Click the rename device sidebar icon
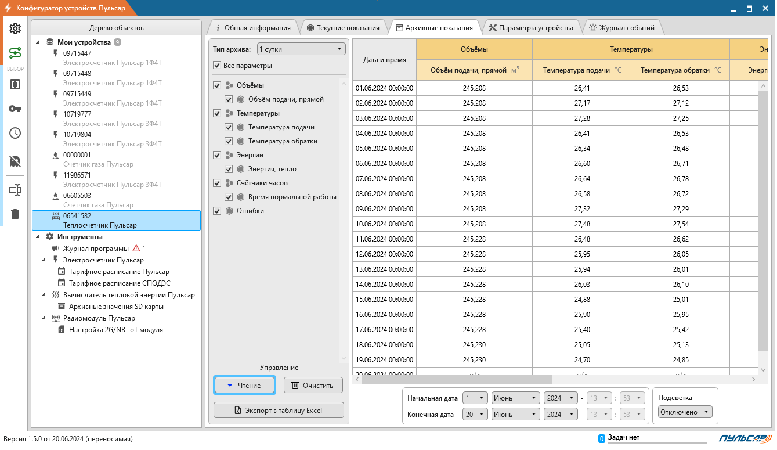This screenshot has height=450, width=777. point(15,189)
